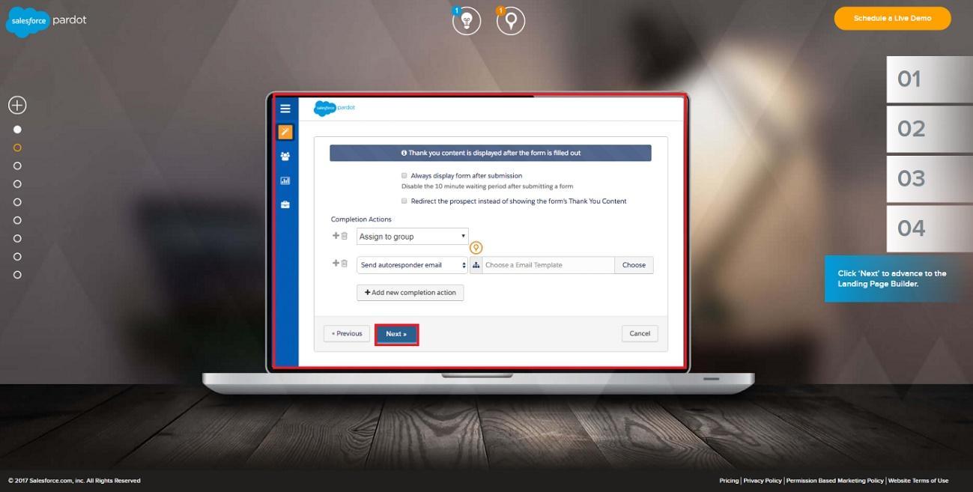Viewport: 973px width, 492px height.
Task: Open Permission Based Marketing Policy link
Action: click(x=835, y=481)
